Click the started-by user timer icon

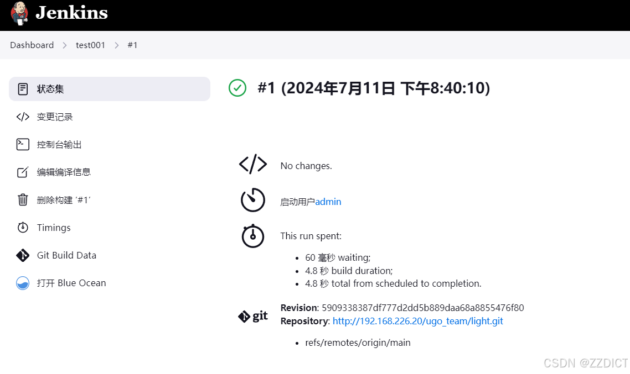pos(253,199)
